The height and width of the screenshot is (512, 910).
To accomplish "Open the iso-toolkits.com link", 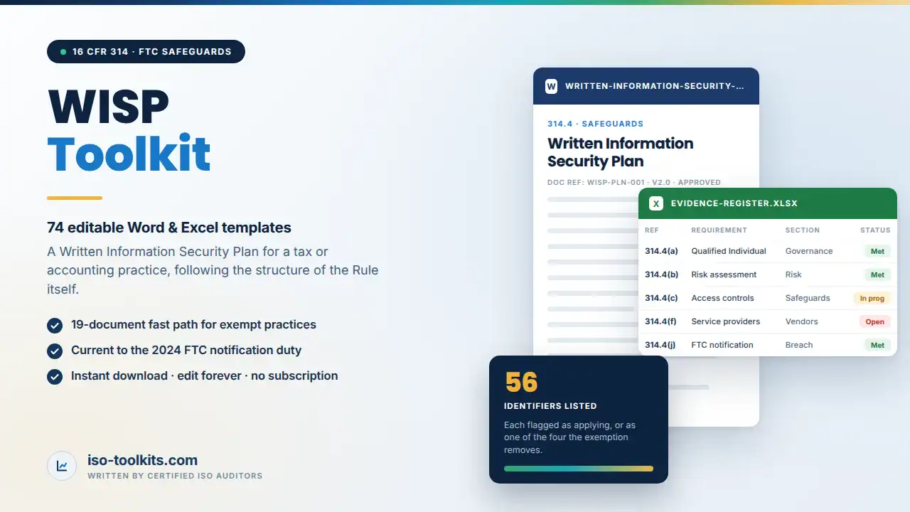I will coord(143,460).
